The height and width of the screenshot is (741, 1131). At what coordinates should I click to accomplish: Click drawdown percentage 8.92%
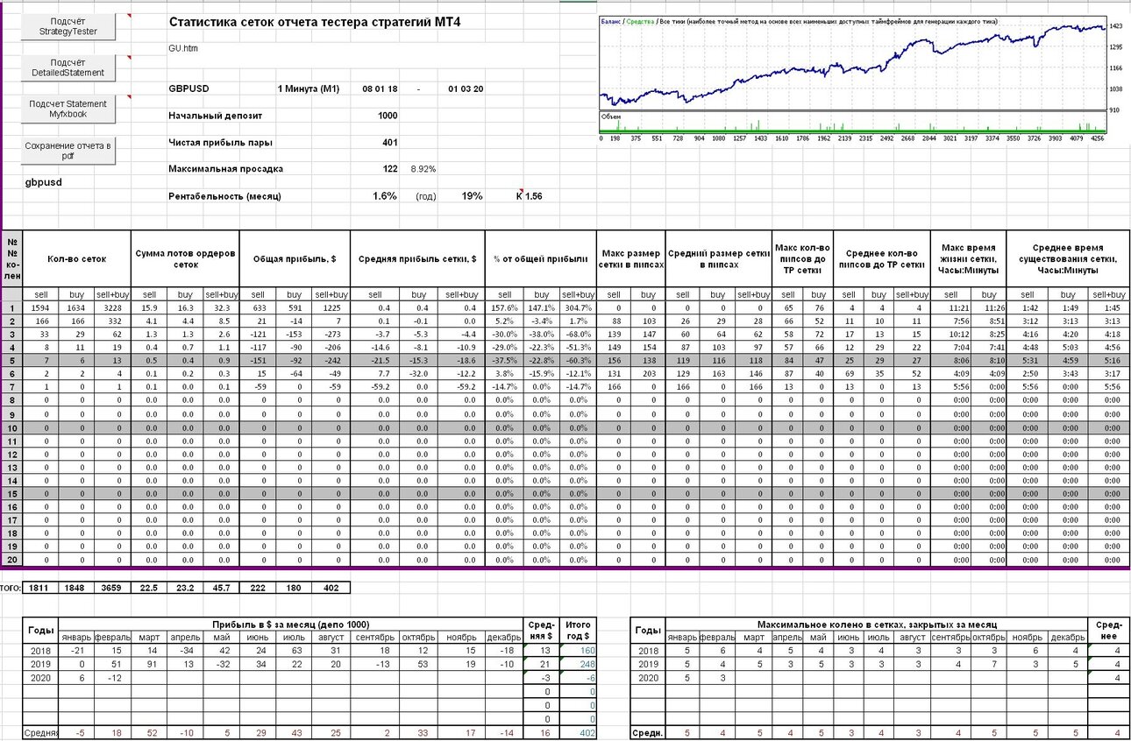[423, 169]
